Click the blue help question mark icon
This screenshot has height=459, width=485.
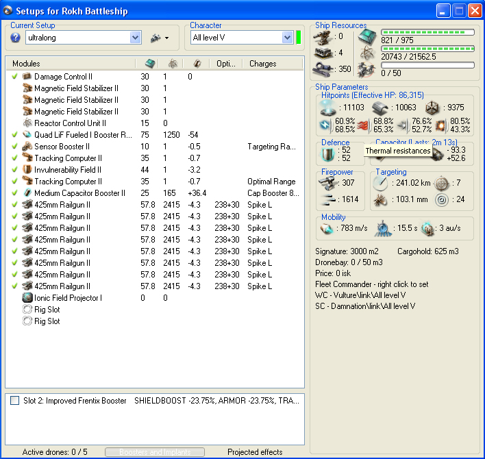[15, 38]
